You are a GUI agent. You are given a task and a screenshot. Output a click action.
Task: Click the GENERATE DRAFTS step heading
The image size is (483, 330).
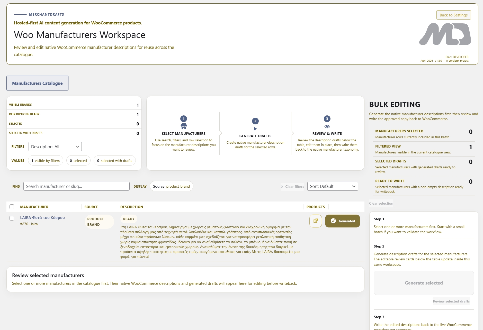[x=255, y=136]
